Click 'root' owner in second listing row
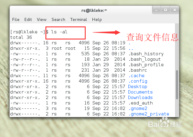193x137 pixels. (x=57, y=48)
